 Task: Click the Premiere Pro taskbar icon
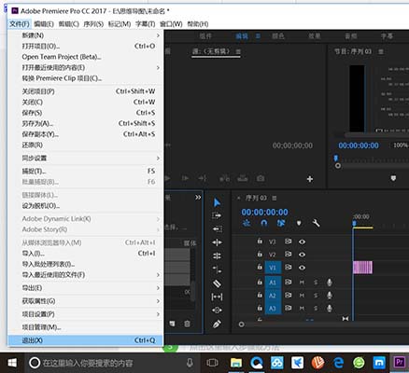[x=400, y=362]
